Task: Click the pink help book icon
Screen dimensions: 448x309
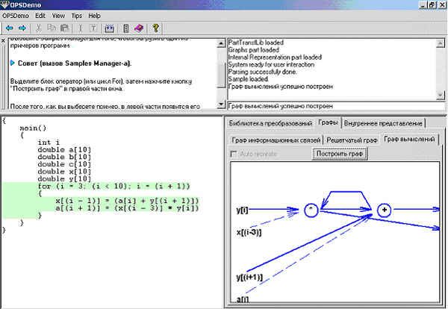Action: tap(139, 28)
